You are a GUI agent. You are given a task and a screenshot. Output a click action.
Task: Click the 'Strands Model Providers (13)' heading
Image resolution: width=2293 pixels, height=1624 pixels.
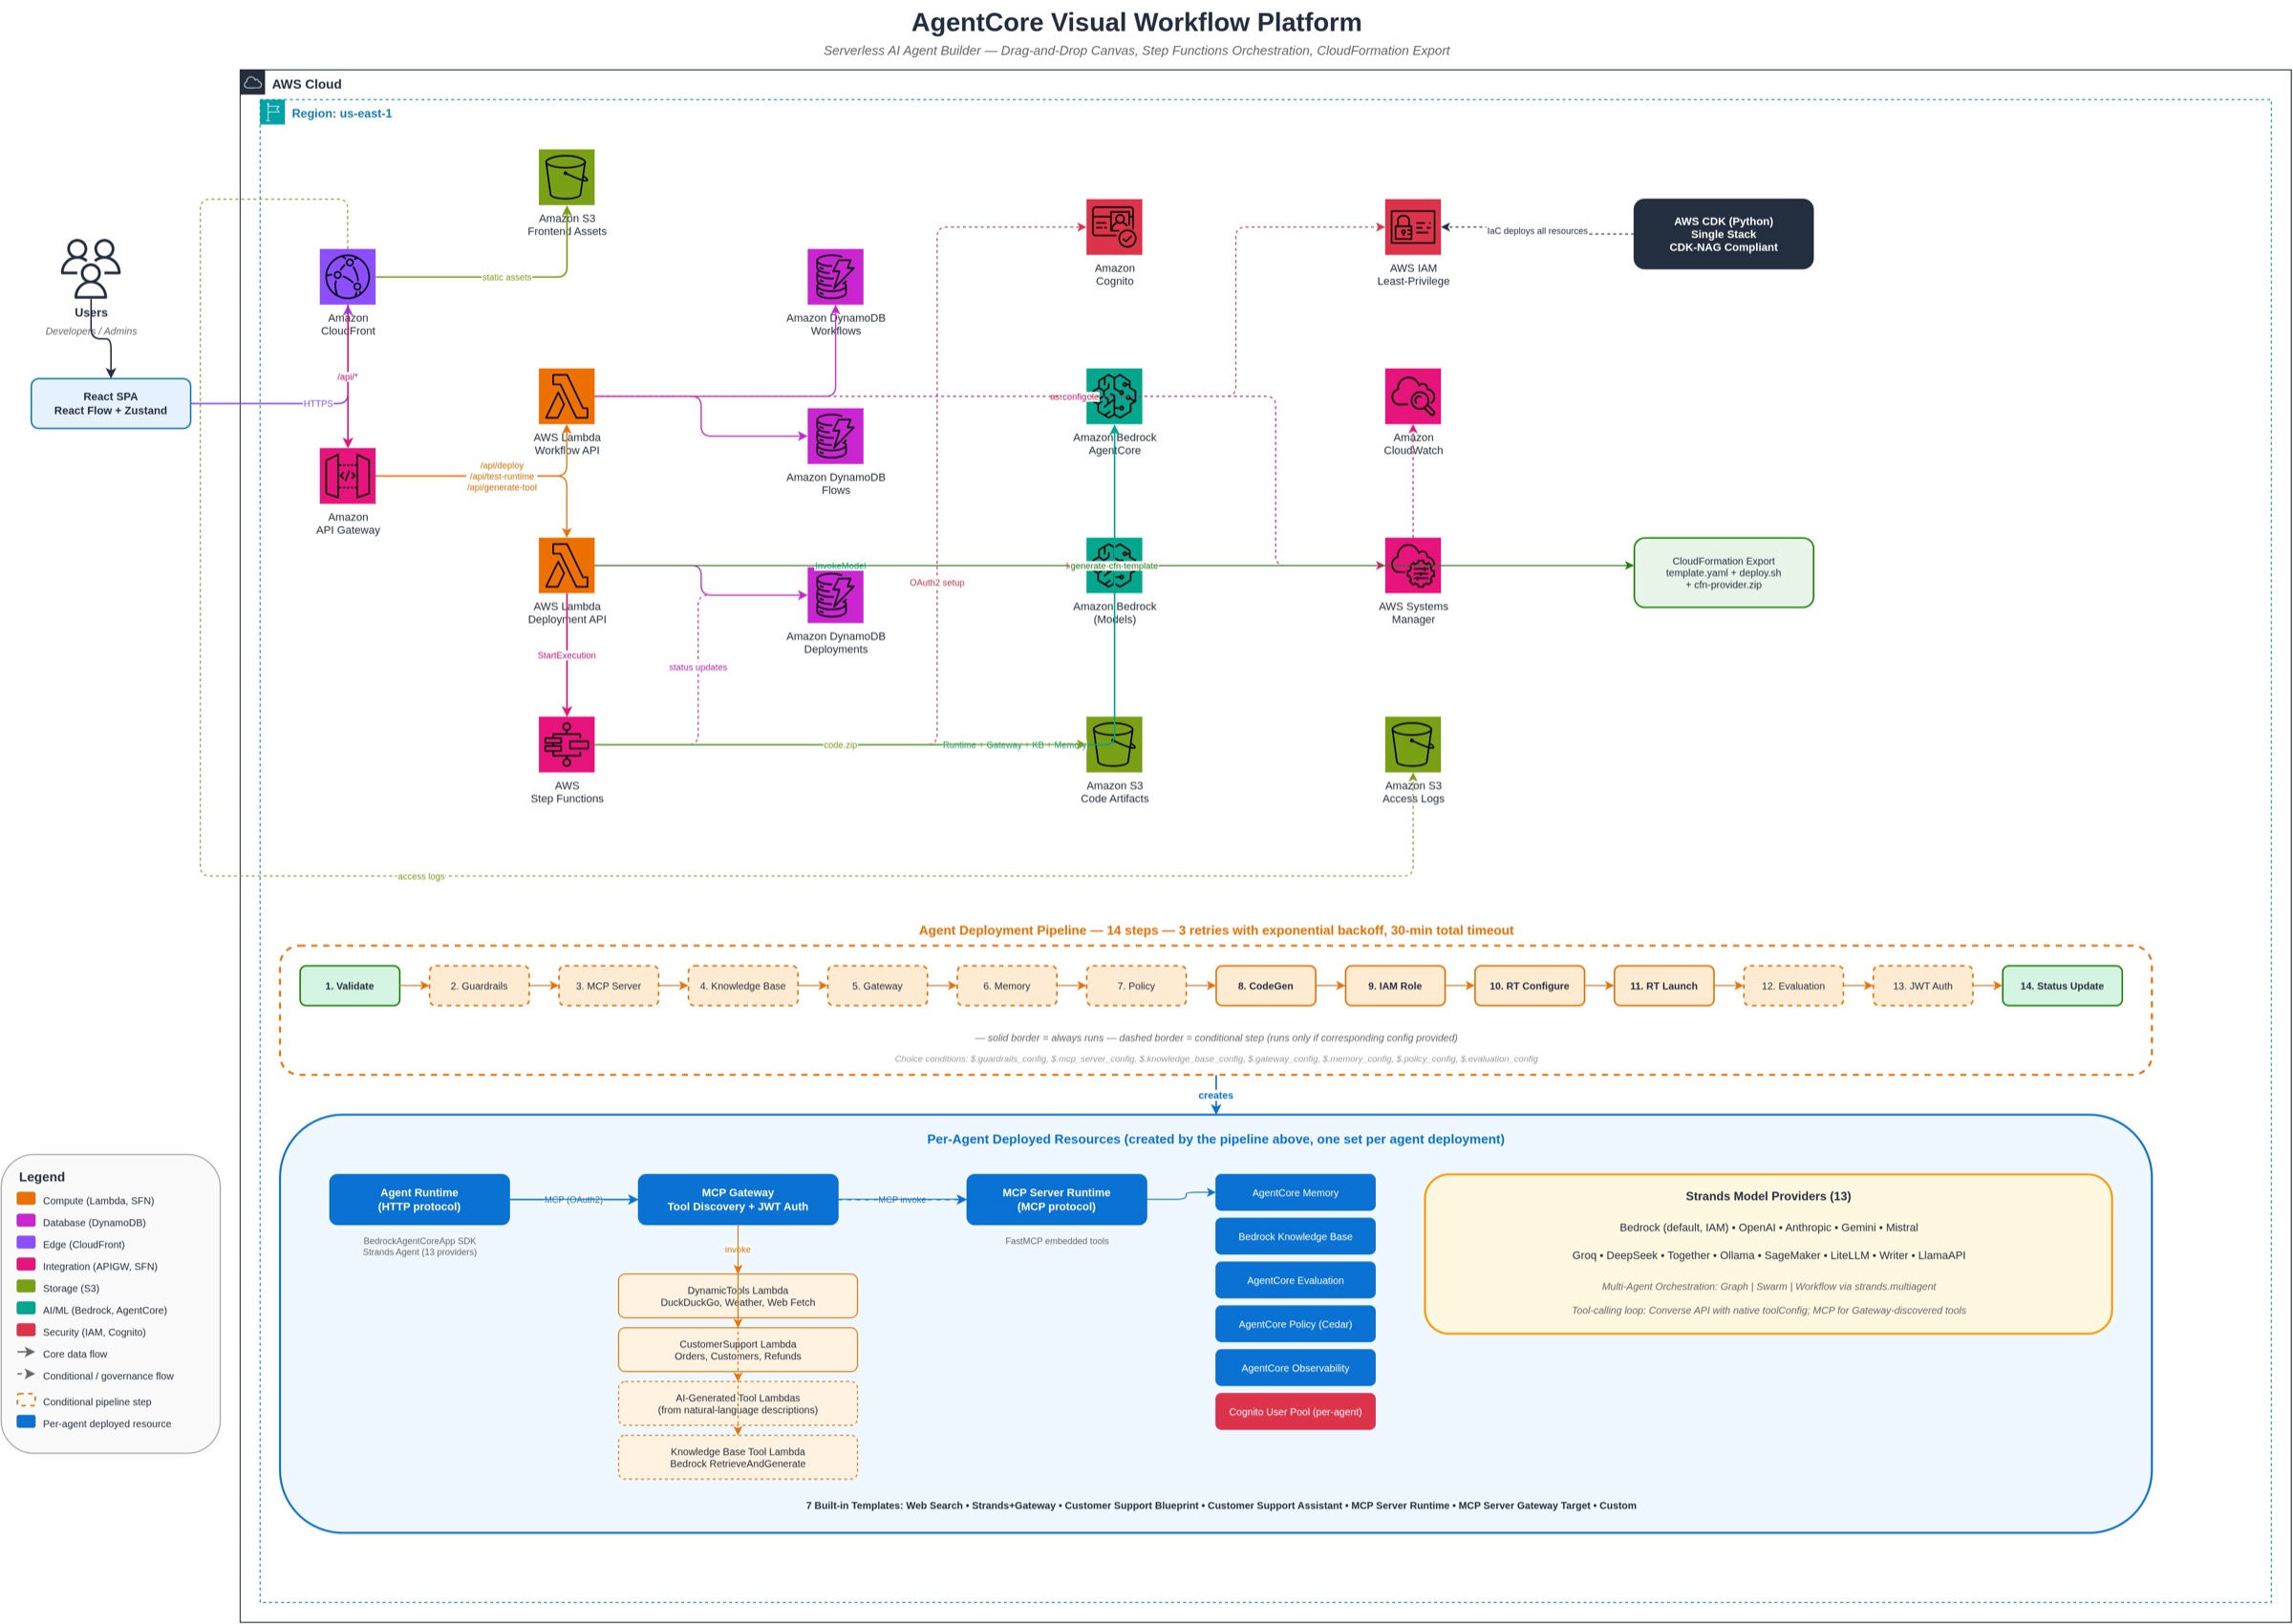click(x=1767, y=1196)
